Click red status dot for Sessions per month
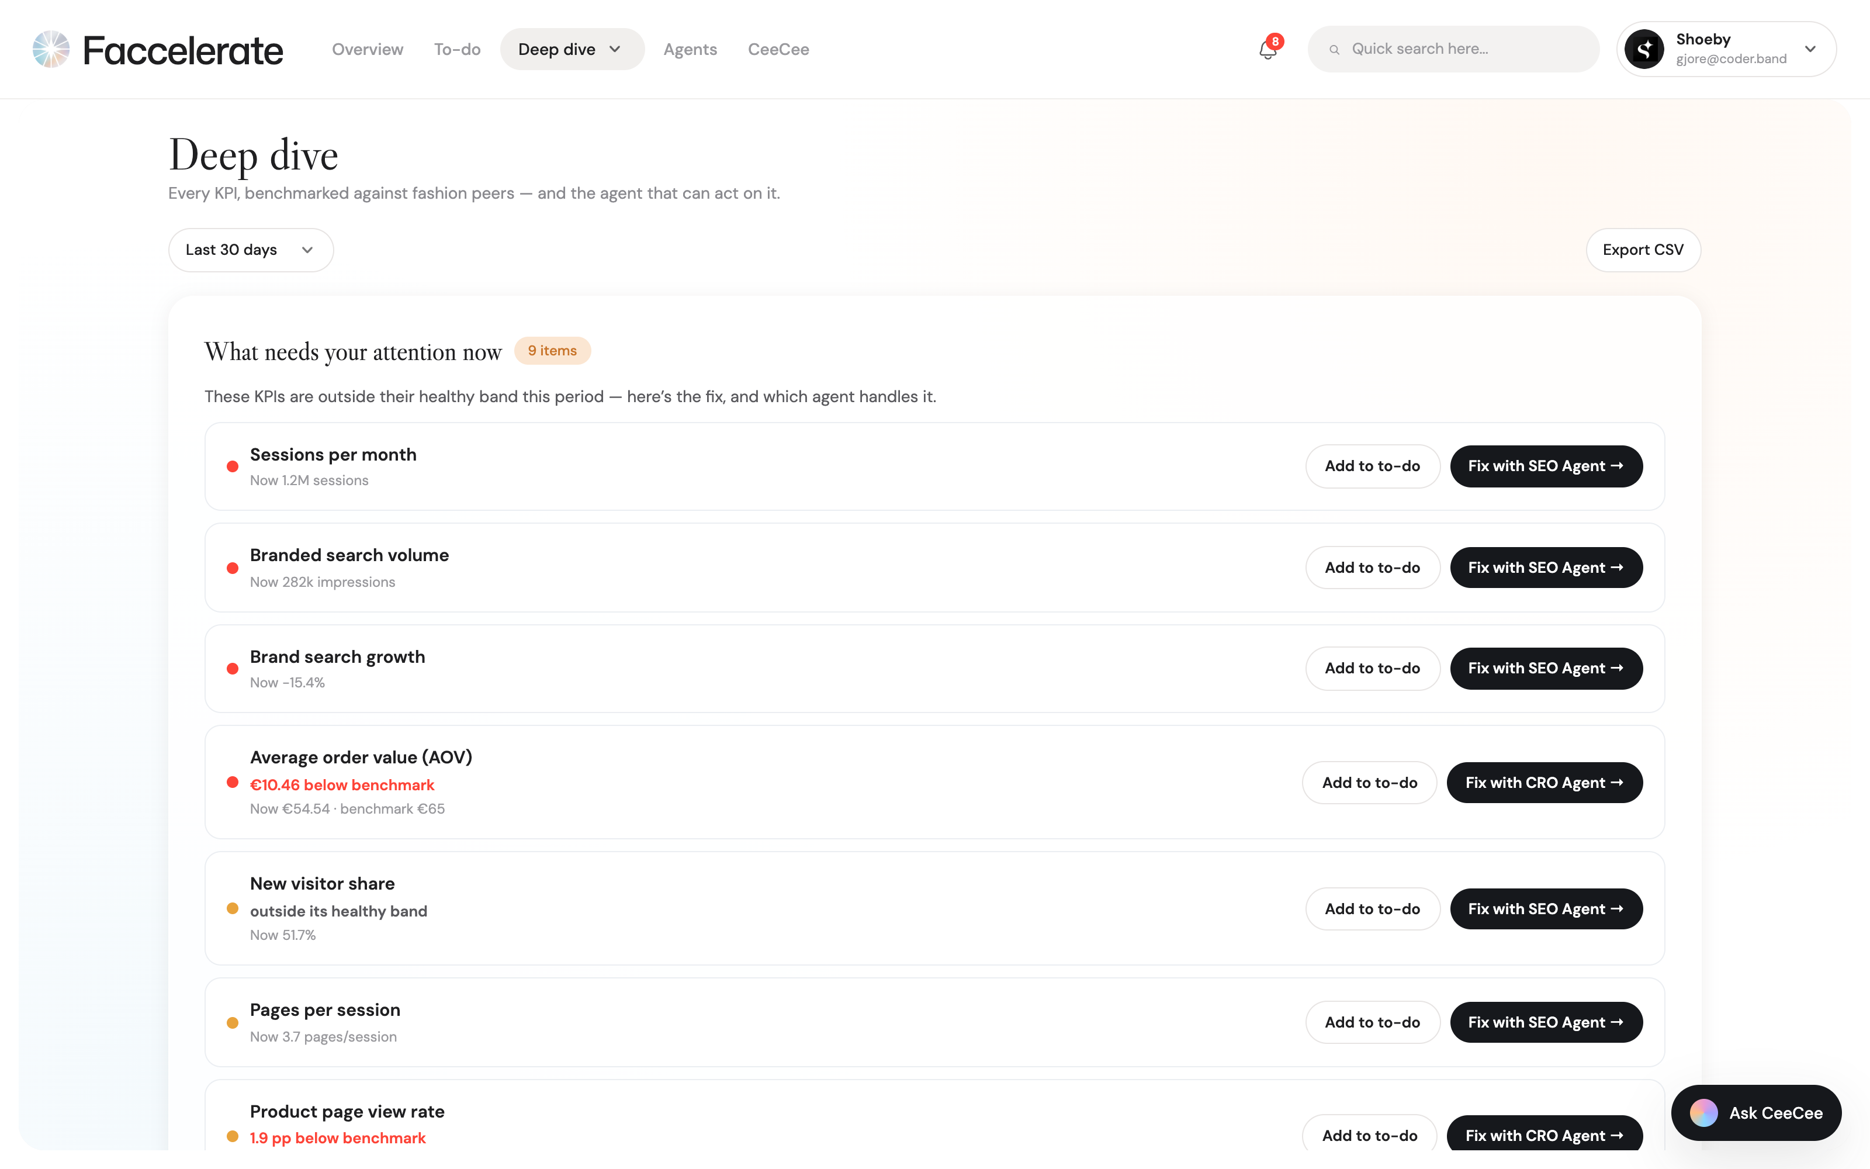Image resolution: width=1870 pixels, height=1169 pixels. click(232, 466)
